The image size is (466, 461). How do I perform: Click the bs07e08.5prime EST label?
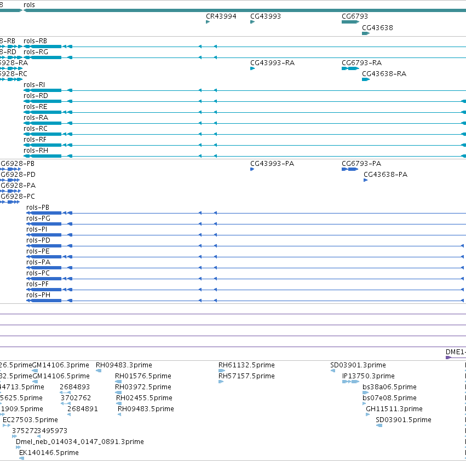(389, 398)
